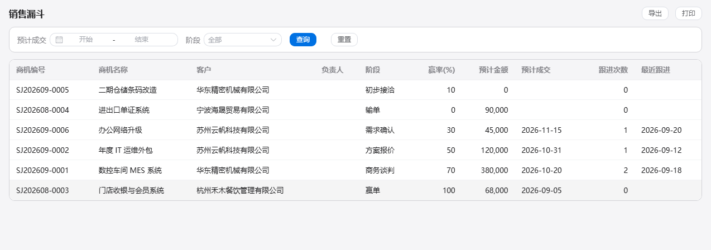
Task: Click the 跟进次数 column header
Action: [x=613, y=70]
